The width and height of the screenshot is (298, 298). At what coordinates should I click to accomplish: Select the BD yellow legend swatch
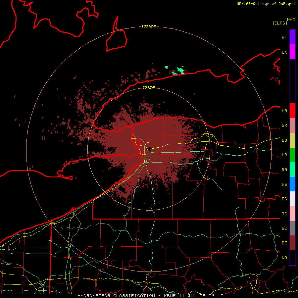tap(292, 140)
